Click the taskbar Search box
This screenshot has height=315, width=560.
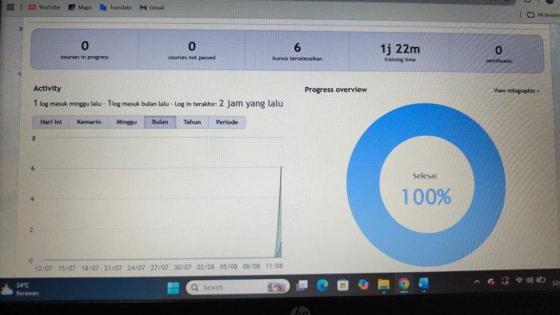pos(238,287)
